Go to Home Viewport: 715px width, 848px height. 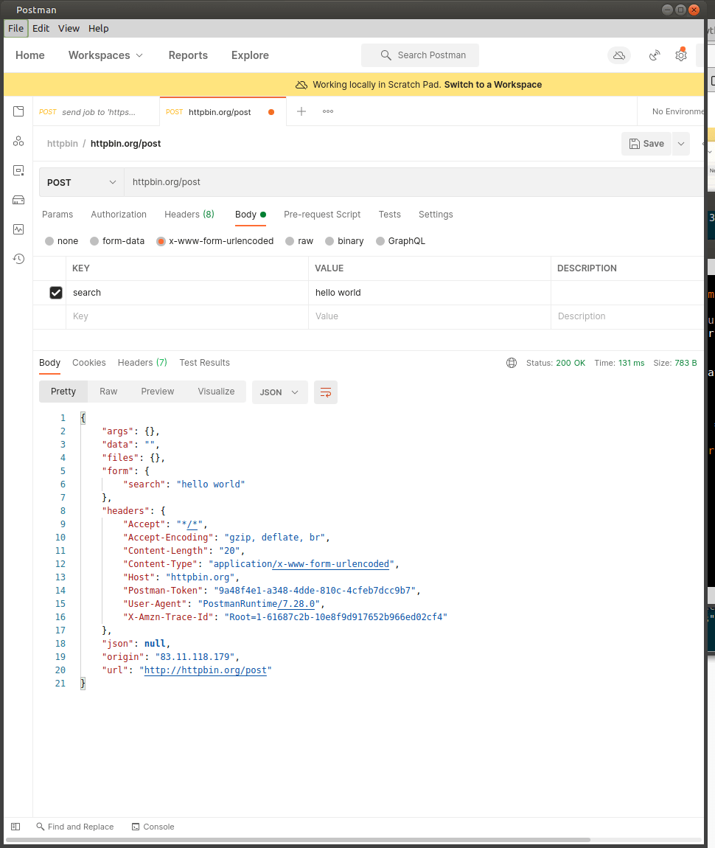(x=29, y=55)
